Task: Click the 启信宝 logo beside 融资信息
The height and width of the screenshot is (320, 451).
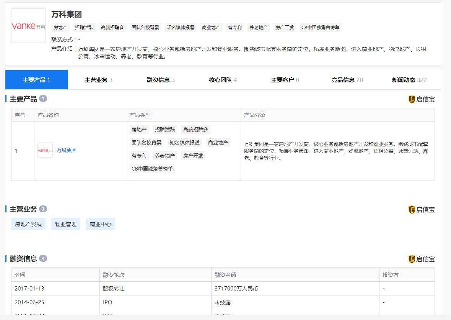Action: (422, 259)
